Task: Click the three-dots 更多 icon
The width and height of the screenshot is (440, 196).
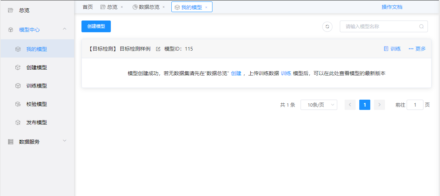Action: 411,49
